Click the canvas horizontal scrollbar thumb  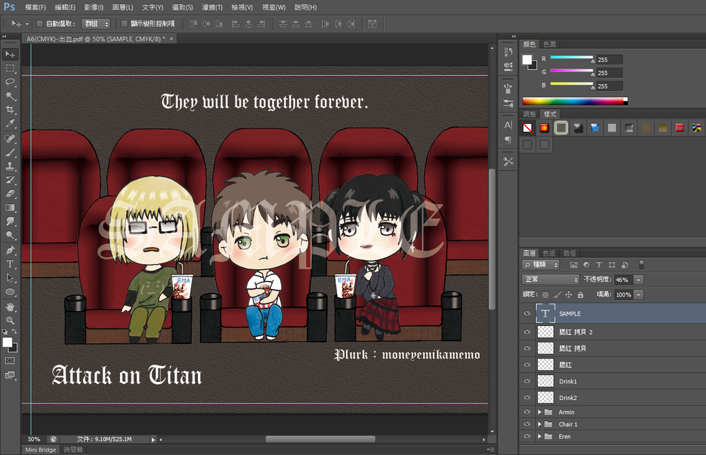pyautogui.click(x=320, y=439)
